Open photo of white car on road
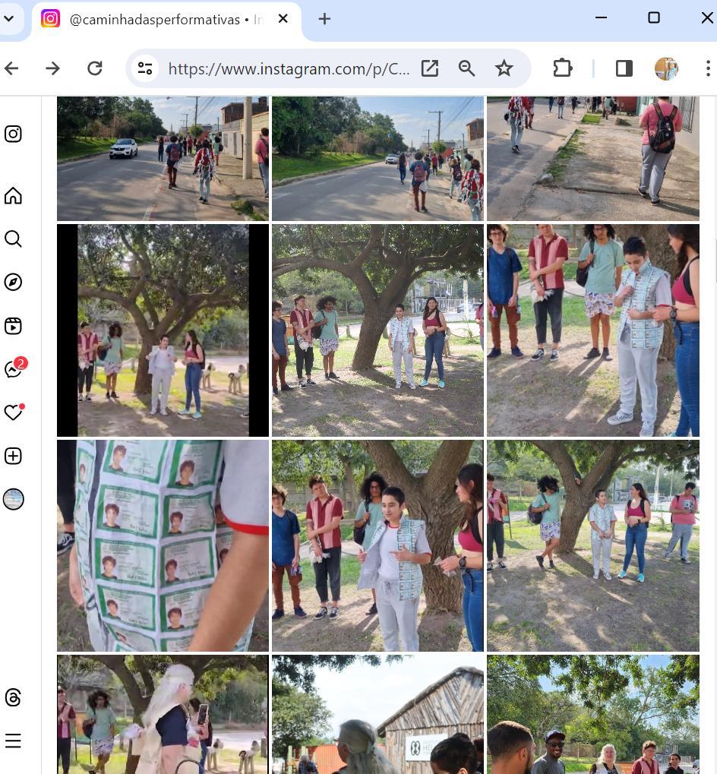Image resolution: width=717 pixels, height=774 pixels. coord(163,159)
